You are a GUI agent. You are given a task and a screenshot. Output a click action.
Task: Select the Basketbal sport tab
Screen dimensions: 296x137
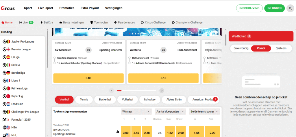point(105,100)
